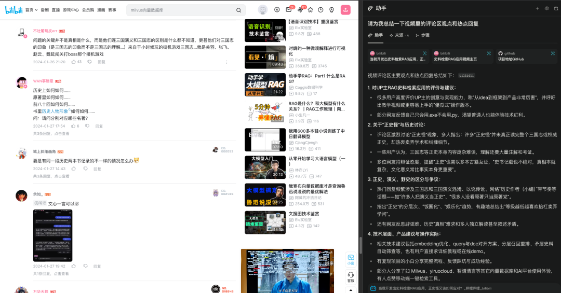Open 游戏中心 navigation item
This screenshot has width=561, height=293.
[x=71, y=10]
